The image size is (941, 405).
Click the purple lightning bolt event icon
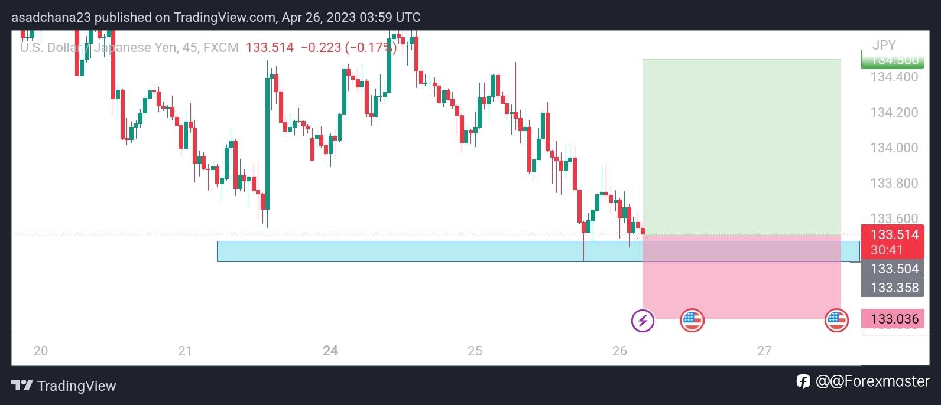(x=643, y=321)
